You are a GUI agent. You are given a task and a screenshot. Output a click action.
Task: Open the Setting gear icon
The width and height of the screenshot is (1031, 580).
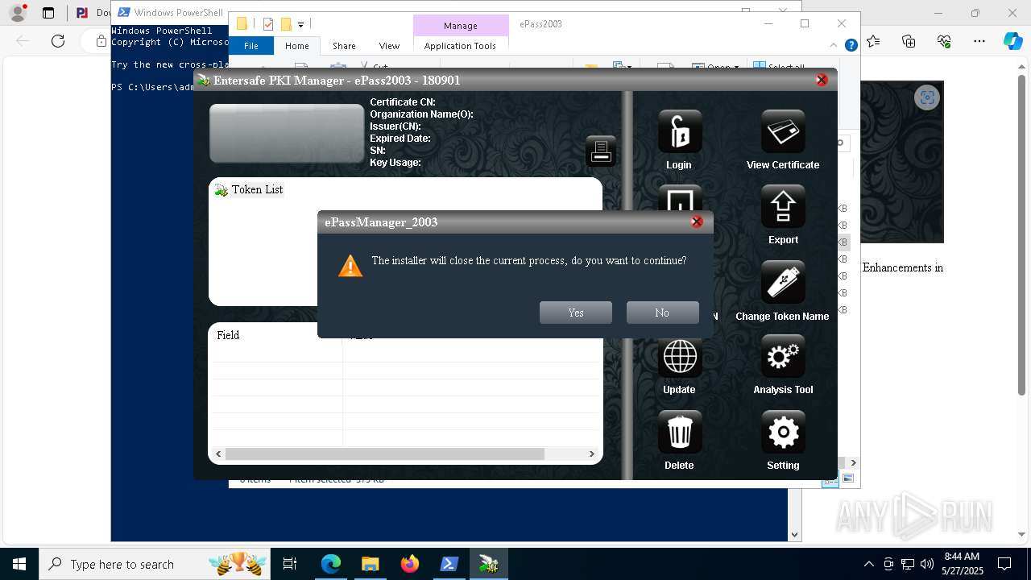783,433
